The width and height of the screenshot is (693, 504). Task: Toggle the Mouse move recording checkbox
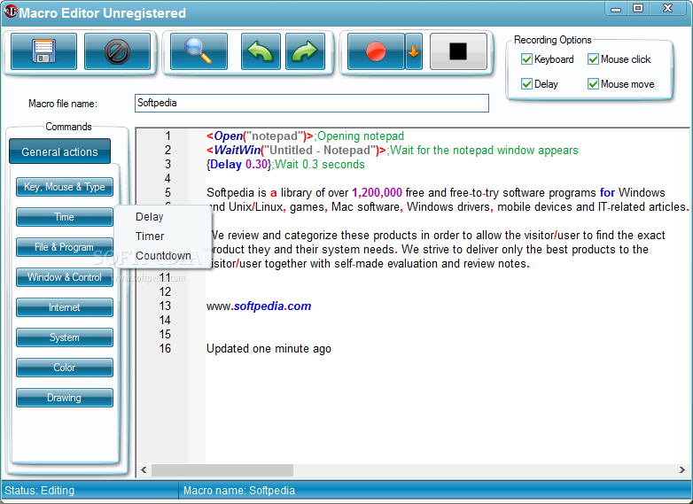click(593, 84)
